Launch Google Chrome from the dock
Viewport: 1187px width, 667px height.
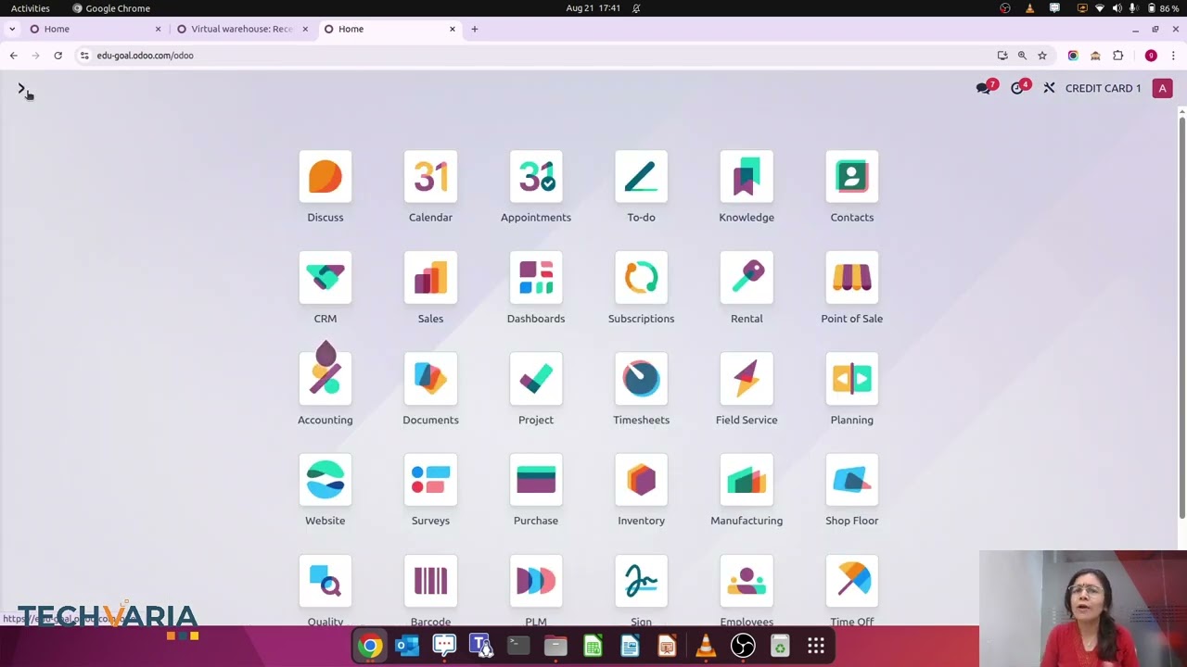pyautogui.click(x=370, y=646)
